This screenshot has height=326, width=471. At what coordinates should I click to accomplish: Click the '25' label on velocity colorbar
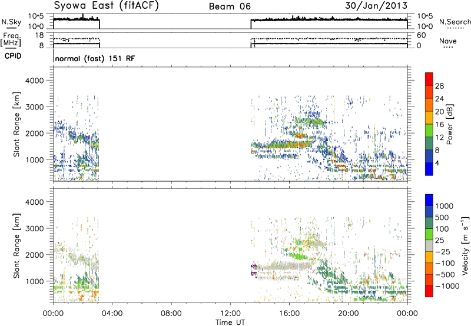(x=439, y=241)
